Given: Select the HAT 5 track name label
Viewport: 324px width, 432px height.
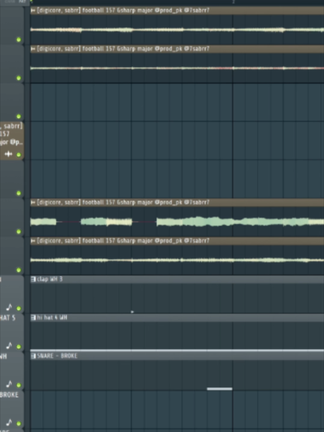Looking at the screenshot, I should [x=8, y=318].
